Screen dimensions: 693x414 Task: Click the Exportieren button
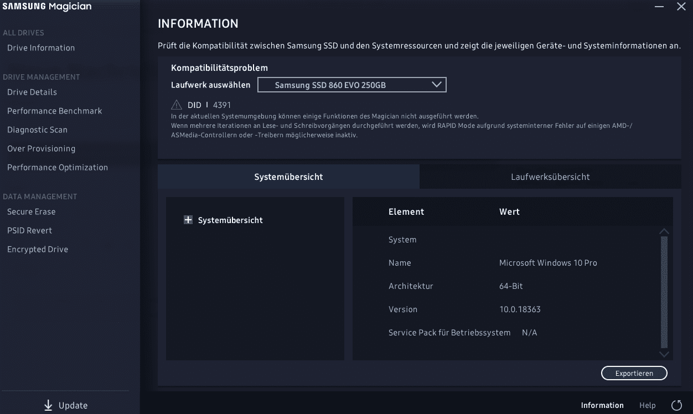coord(634,373)
